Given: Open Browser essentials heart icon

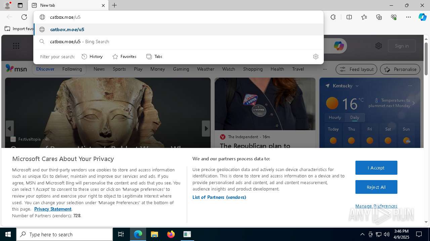Looking at the screenshot, I should [394, 17].
